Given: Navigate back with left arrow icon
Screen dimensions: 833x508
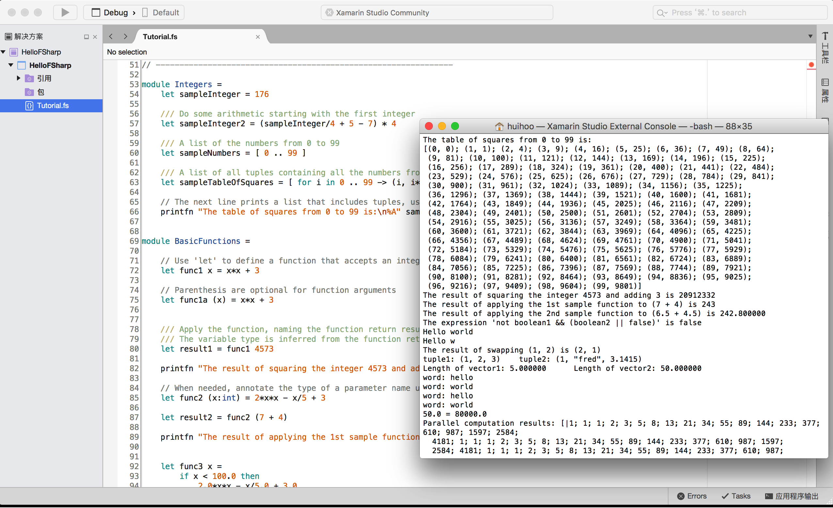Looking at the screenshot, I should click(x=111, y=37).
